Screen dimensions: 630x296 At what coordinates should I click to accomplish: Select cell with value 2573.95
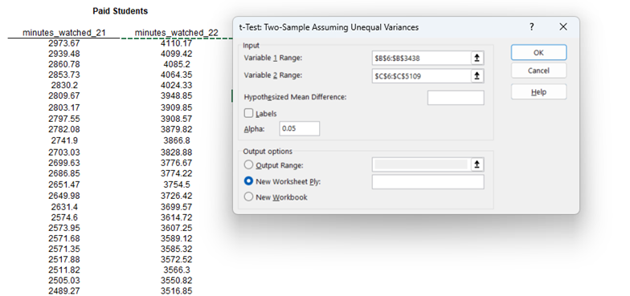[x=64, y=228]
